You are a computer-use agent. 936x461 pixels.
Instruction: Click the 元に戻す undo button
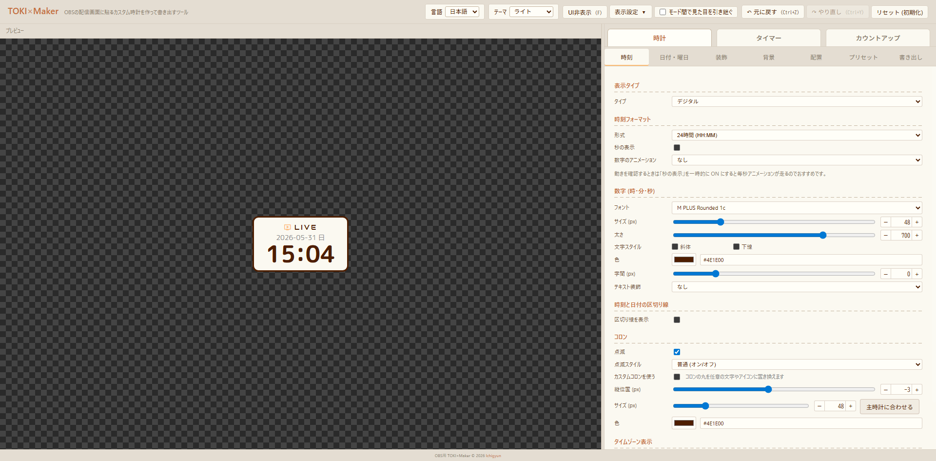[x=773, y=12]
